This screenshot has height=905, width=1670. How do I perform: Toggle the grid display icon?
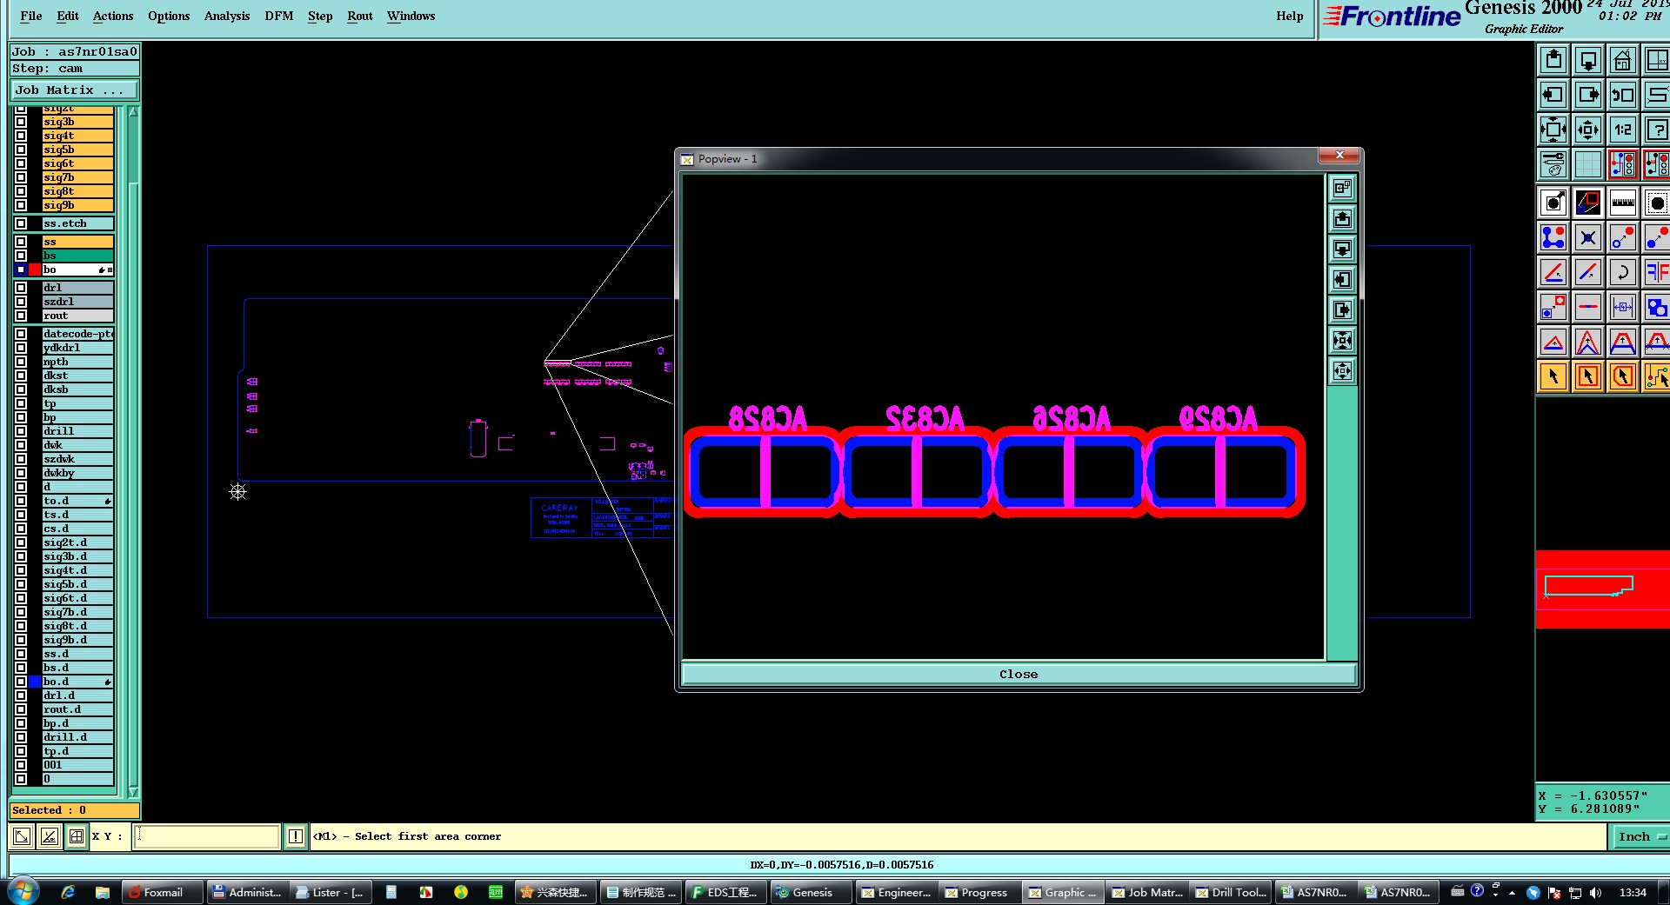[x=1588, y=164]
